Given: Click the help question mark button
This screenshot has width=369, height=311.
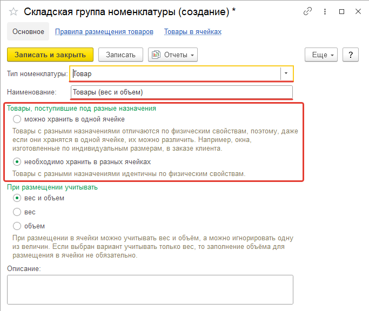Looking at the screenshot, I should [x=351, y=55].
